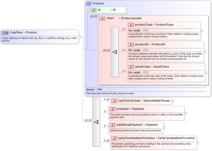
Task: Expand the productId element
Action: (x=205, y=52)
